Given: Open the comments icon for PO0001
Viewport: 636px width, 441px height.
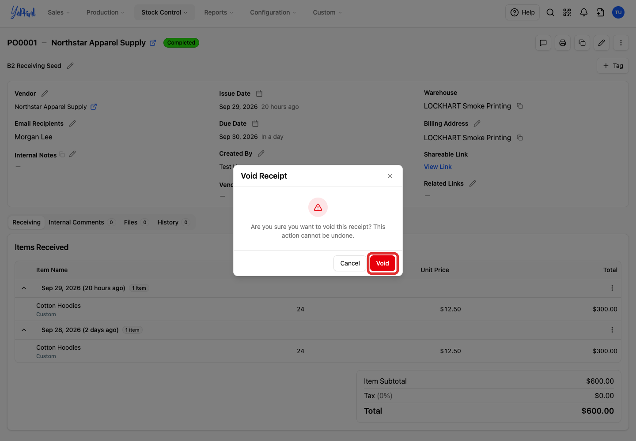Looking at the screenshot, I should coord(543,43).
